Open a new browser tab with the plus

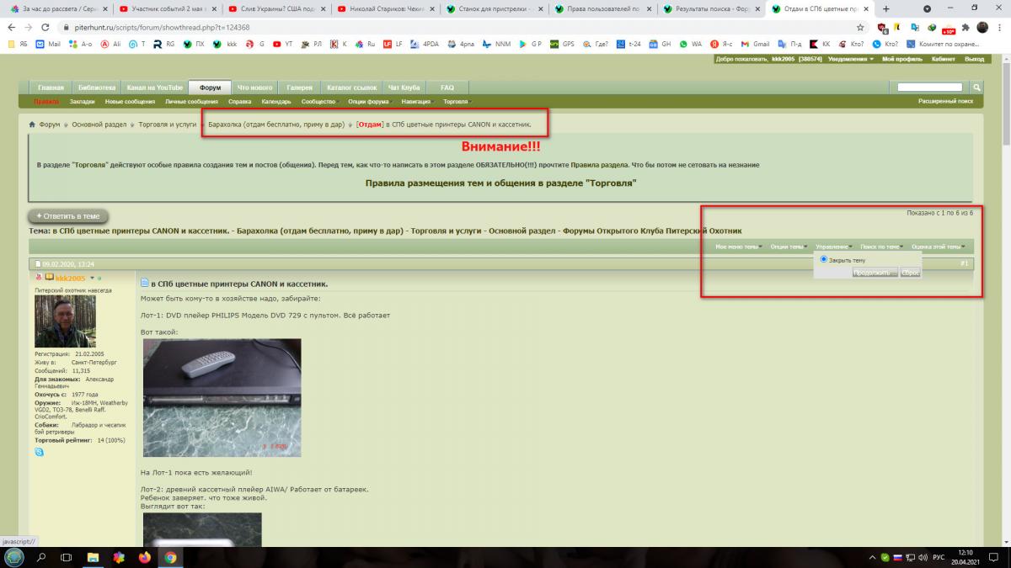885,8
